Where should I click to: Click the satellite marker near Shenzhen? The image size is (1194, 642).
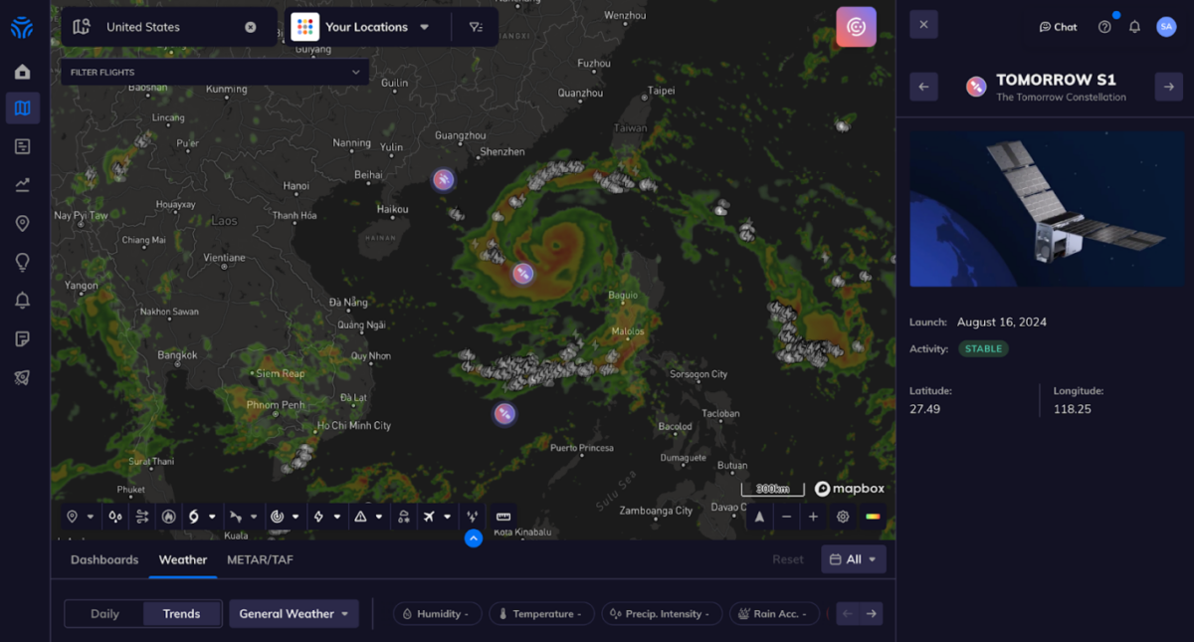[x=443, y=179]
